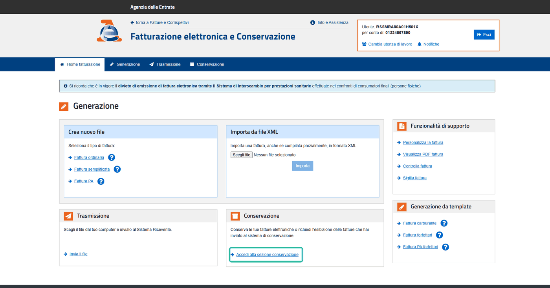Viewport: 550px width, 288px height.
Task: Select Cambia utenza di lavoro
Action: click(x=390, y=44)
